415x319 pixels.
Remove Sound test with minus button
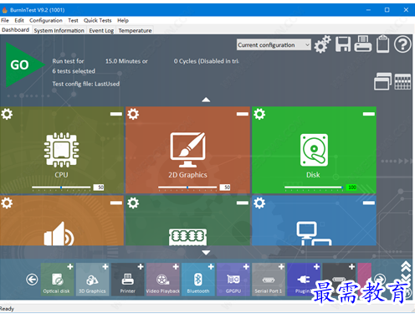click(x=116, y=203)
